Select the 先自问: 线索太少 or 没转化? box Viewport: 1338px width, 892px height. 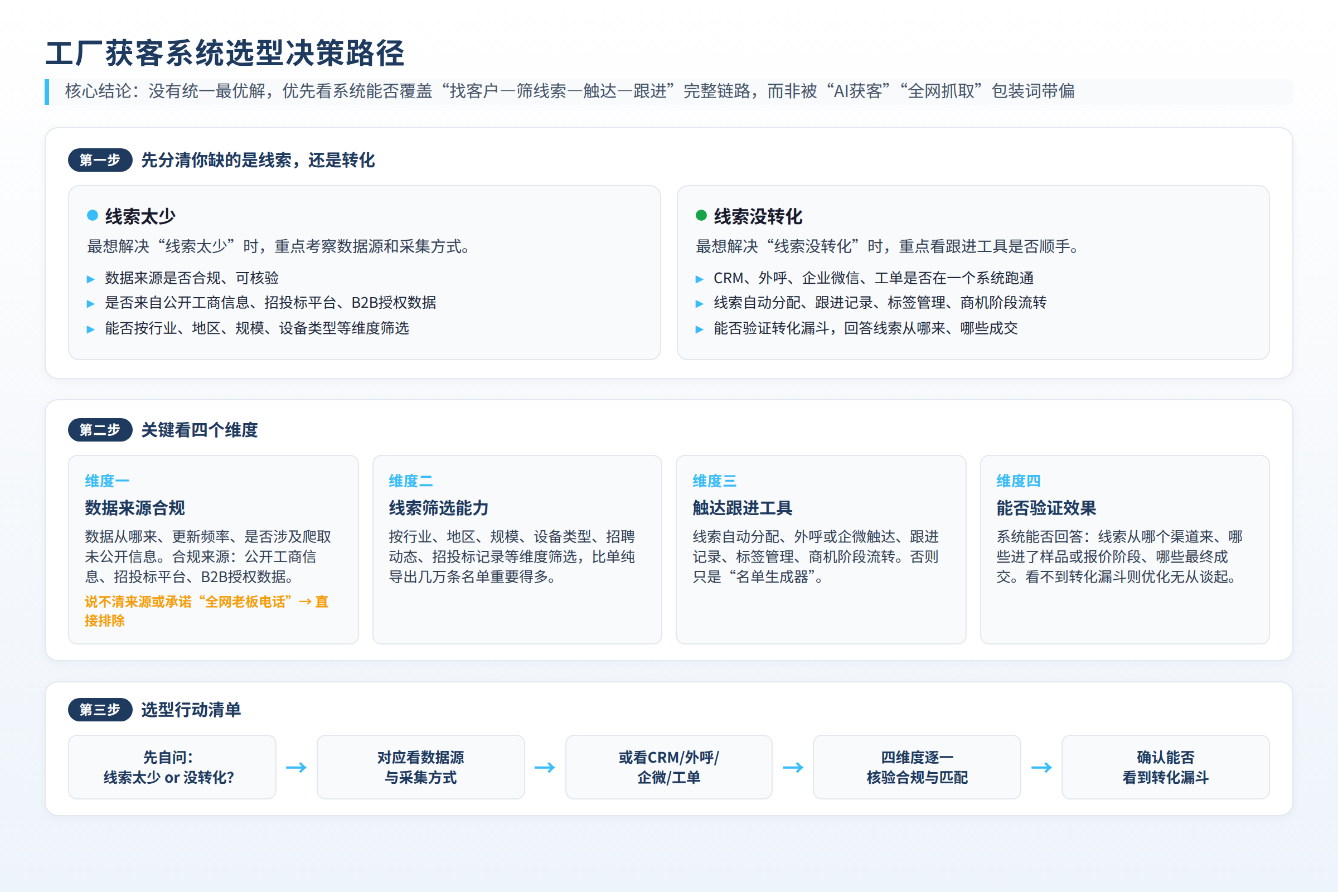[172, 767]
